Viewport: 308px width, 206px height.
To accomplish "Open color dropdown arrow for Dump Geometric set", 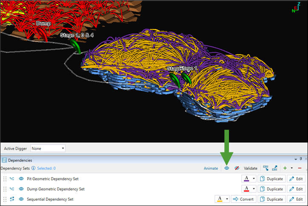I will pos(254,189).
